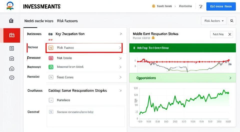Viewport: 240px width, 132px height.
Task: Click the green banner above the red chart
Action: coord(182,47)
